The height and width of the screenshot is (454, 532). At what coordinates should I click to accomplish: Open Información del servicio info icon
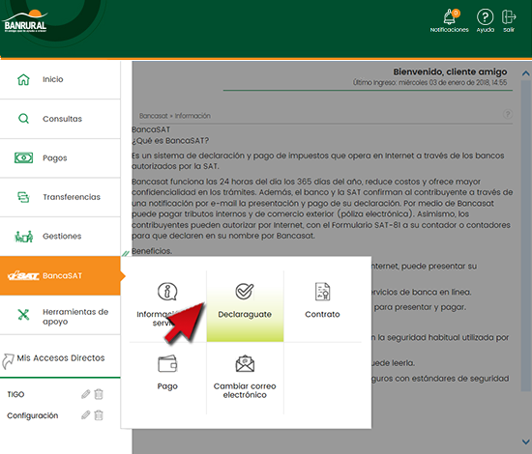coord(167,292)
